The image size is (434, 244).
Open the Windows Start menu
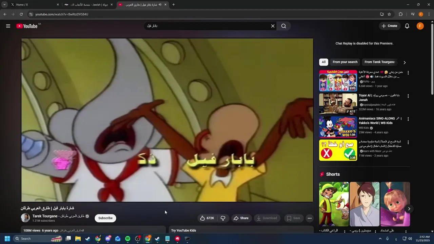point(7,239)
